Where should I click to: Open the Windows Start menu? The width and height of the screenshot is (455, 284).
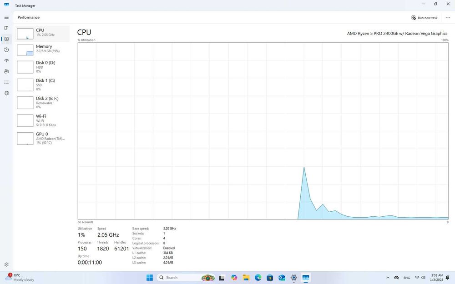(150, 278)
